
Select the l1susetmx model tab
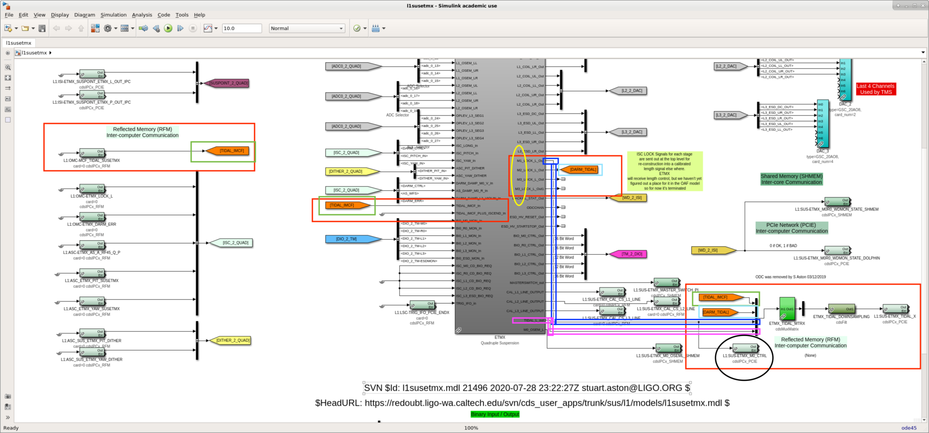pyautogui.click(x=19, y=43)
